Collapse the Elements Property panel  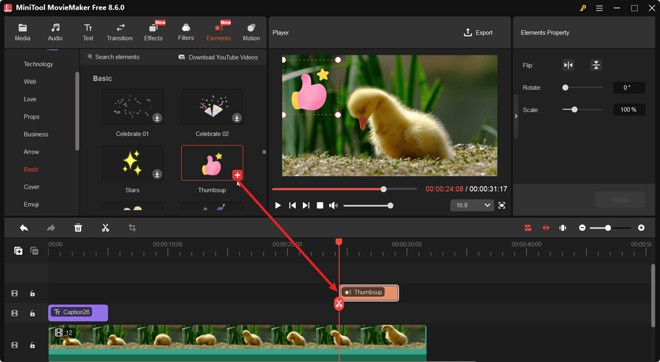516,116
